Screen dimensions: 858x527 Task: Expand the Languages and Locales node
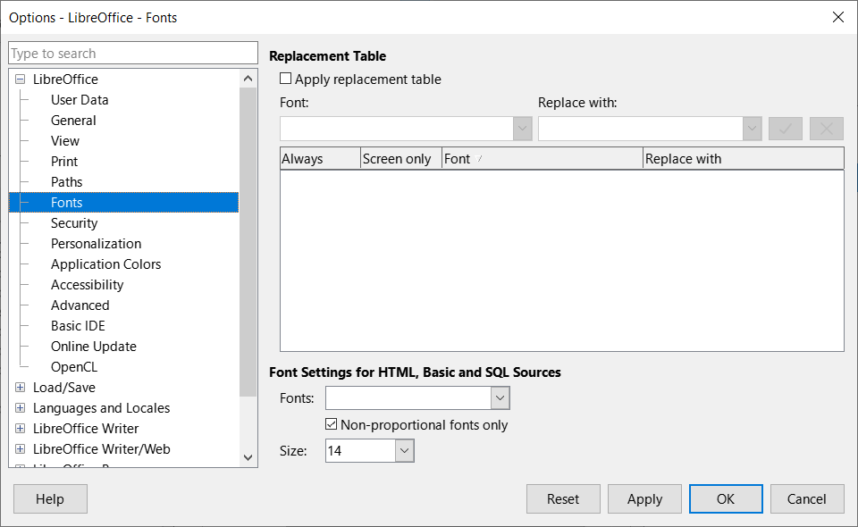coord(20,407)
